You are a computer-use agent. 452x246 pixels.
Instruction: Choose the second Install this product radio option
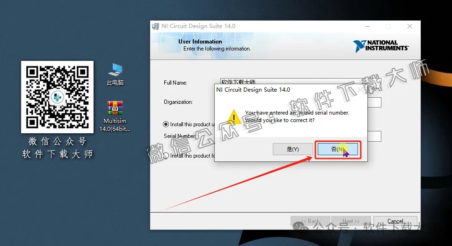166,156
